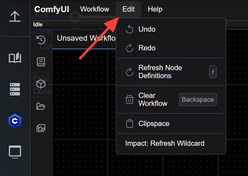Image resolution: width=248 pixels, height=176 pixels.
Task: Open the monitor icon in left sidebar
Action: 15,152
